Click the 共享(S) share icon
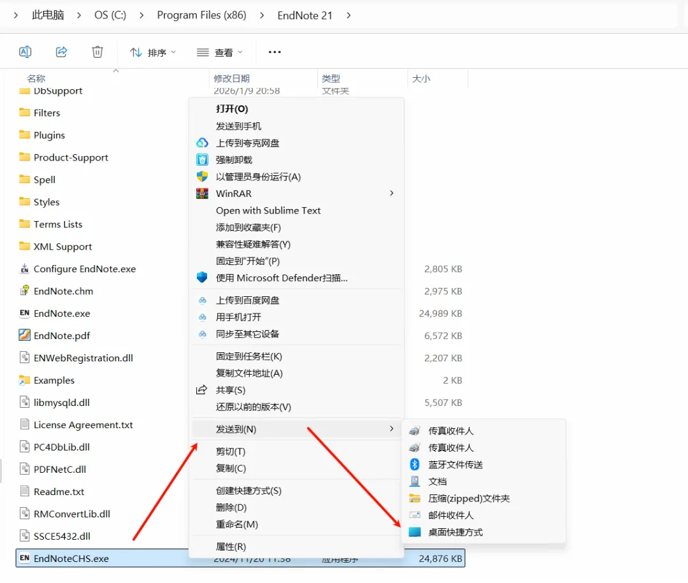Viewport: 688px width, 583px height. (201, 390)
